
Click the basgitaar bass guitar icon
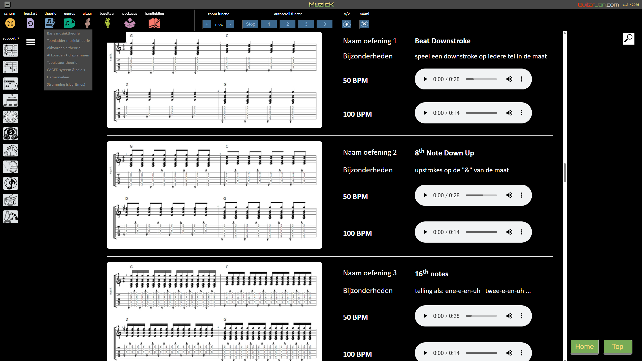click(x=107, y=23)
